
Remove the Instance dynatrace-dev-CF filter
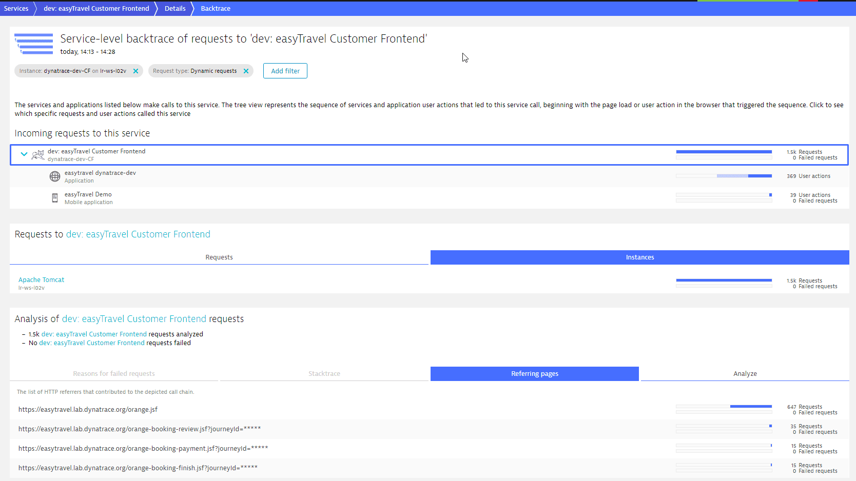(135, 71)
